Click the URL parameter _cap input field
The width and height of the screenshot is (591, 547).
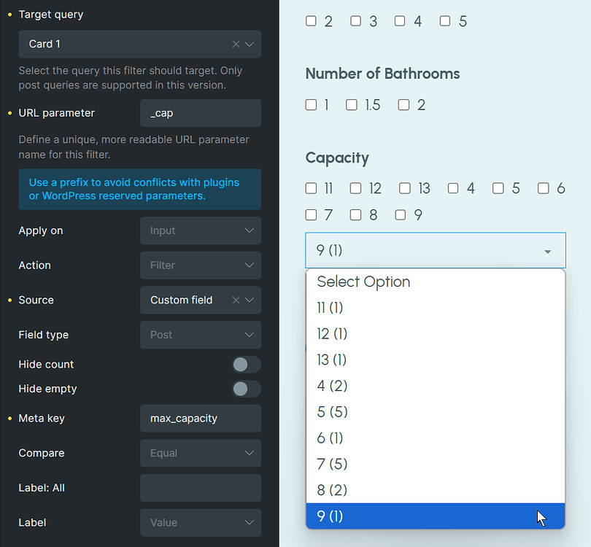click(200, 113)
